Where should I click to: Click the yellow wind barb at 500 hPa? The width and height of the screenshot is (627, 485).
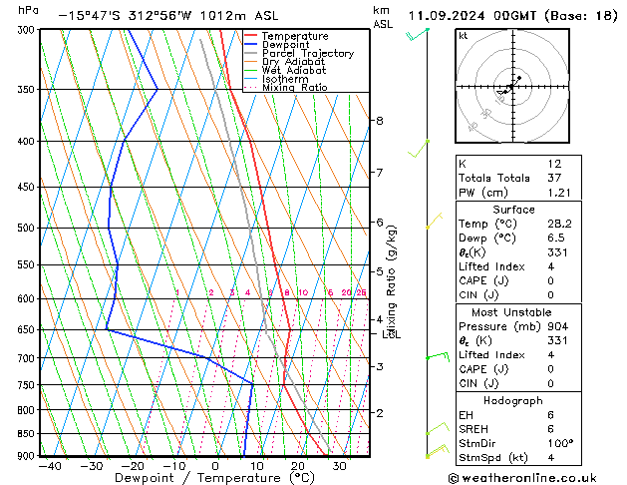434,221
